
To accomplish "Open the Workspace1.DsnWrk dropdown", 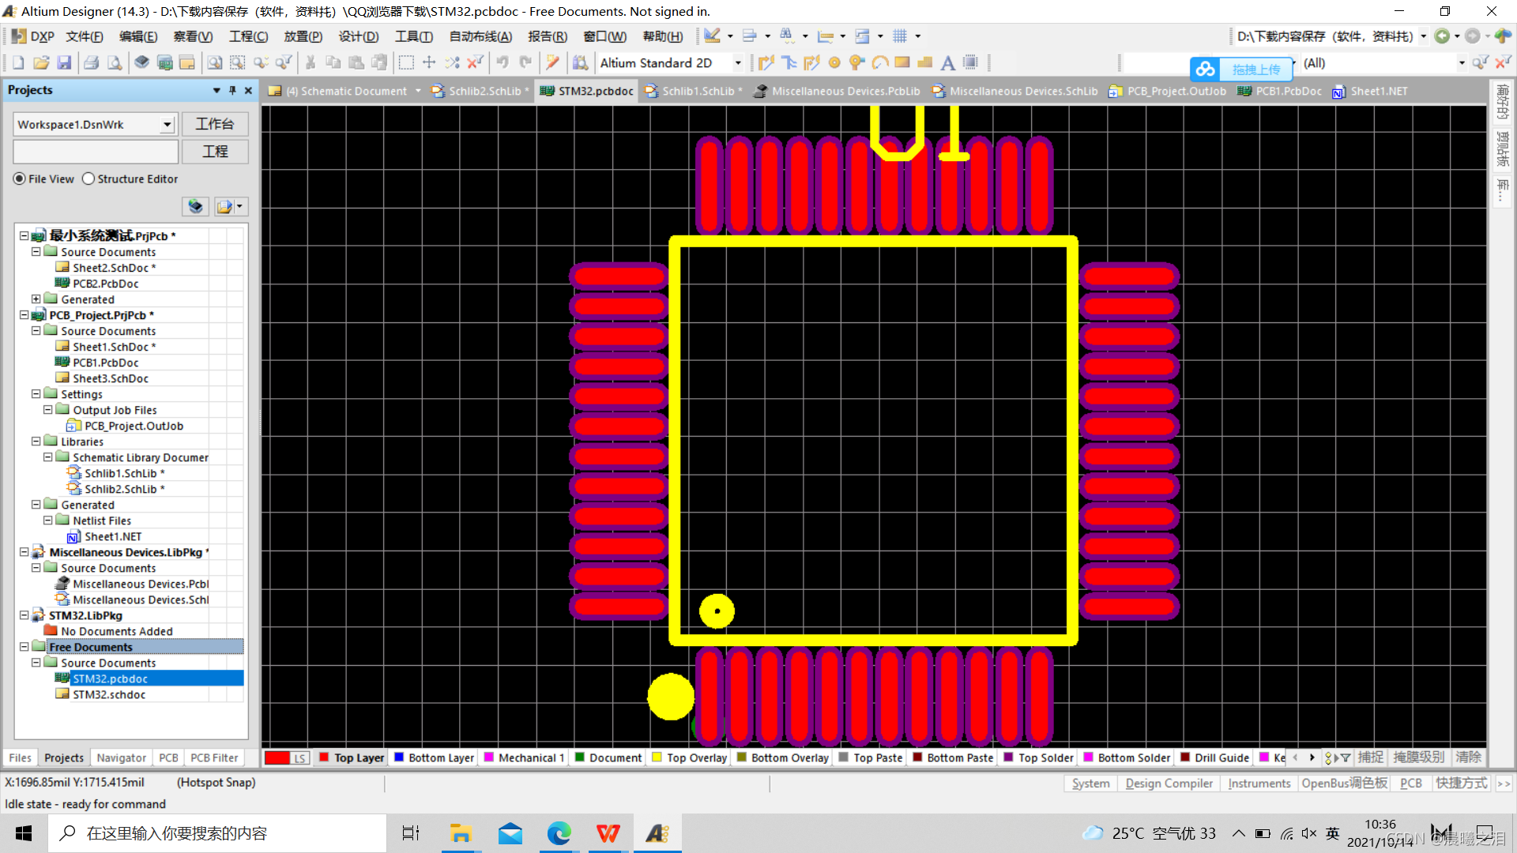I will tap(167, 125).
